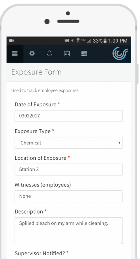This screenshot has width=140, height=259.
Task: Click the Description text area
Action: tap(69, 231)
